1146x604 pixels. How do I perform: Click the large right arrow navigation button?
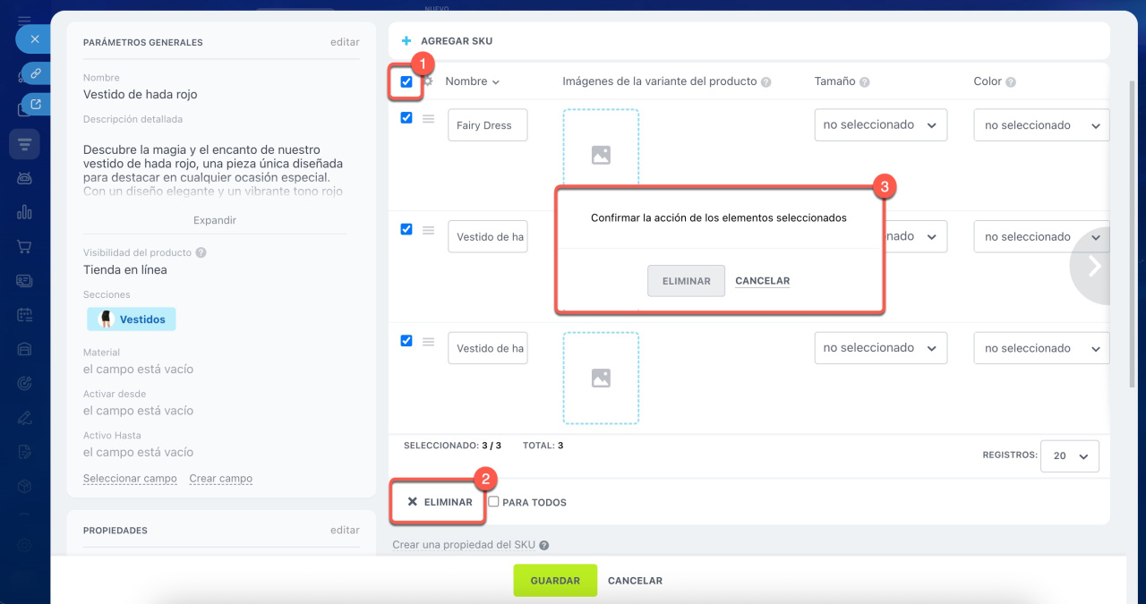point(1093,266)
